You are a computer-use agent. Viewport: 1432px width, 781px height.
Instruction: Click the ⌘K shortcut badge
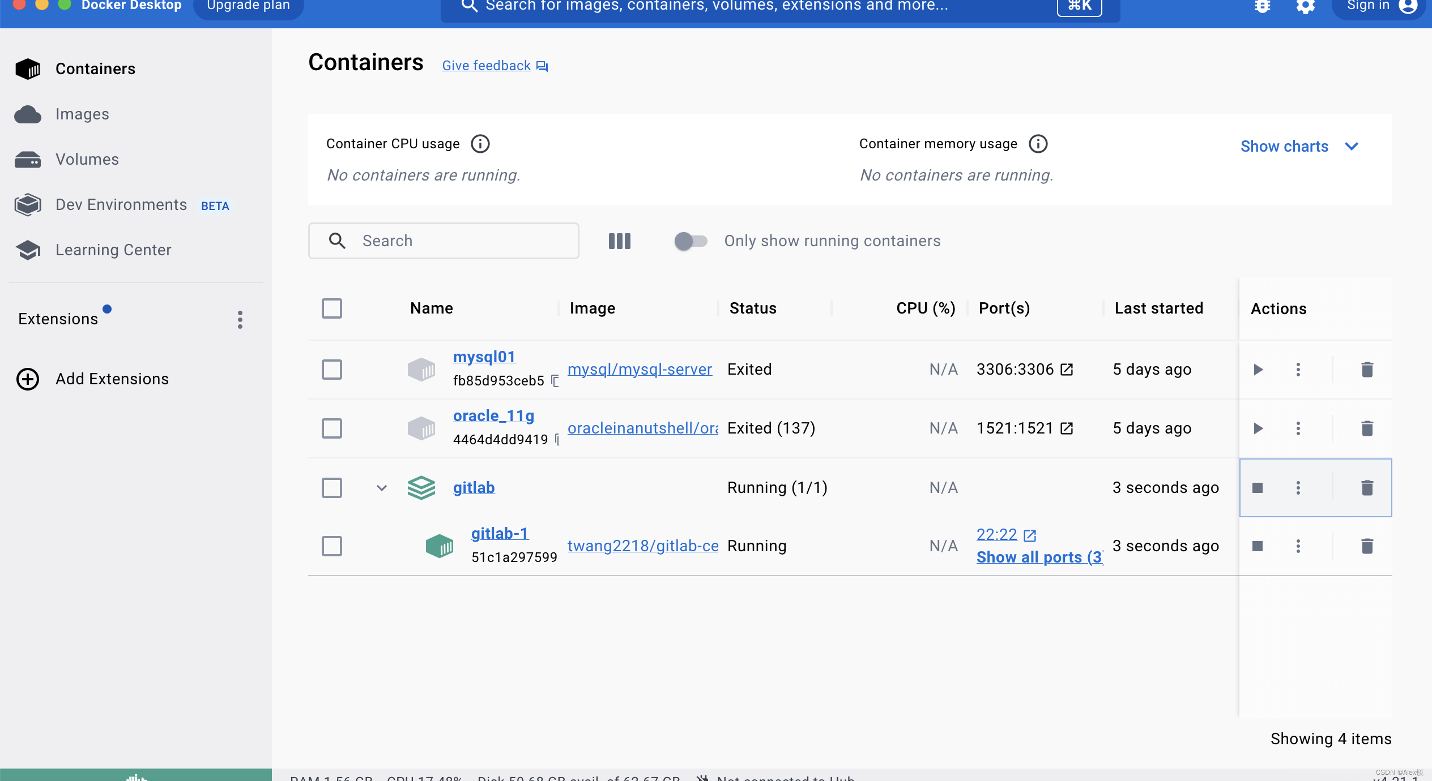click(1080, 6)
